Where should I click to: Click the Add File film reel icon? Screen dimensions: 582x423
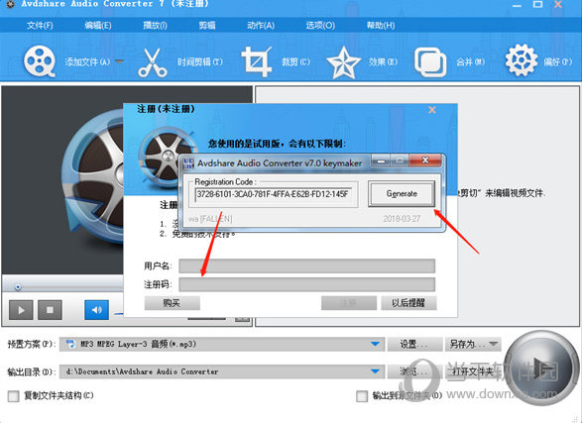pyautogui.click(x=40, y=61)
